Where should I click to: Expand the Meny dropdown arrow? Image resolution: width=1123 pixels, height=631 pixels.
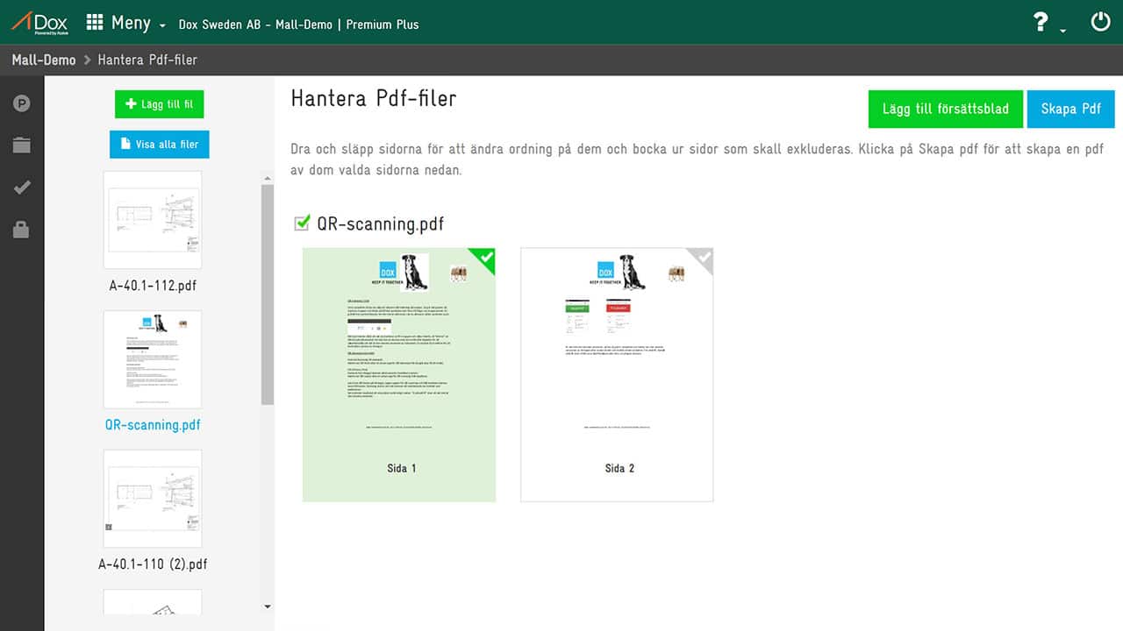click(x=162, y=26)
